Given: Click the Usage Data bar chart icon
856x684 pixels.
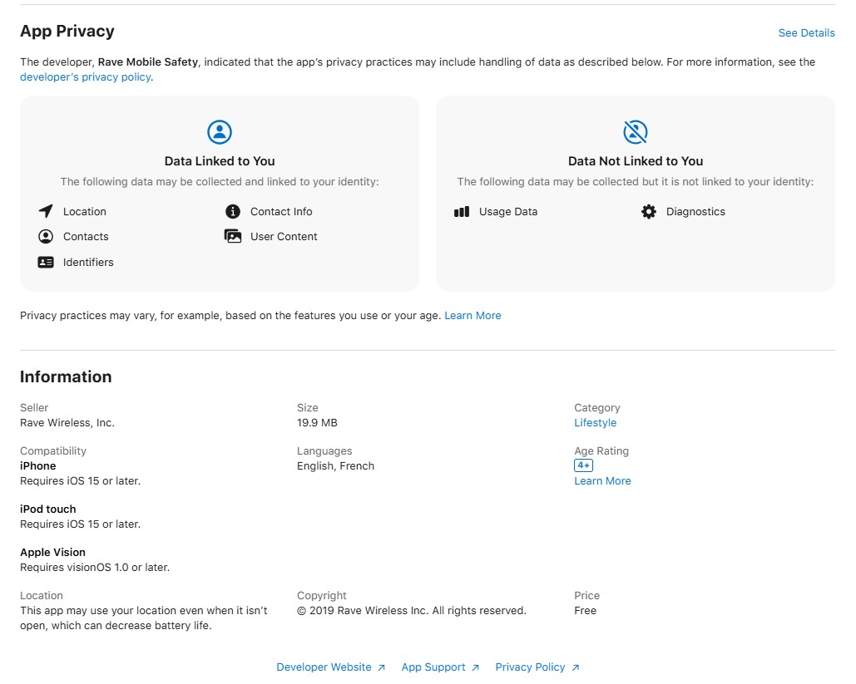Looking at the screenshot, I should pos(461,211).
